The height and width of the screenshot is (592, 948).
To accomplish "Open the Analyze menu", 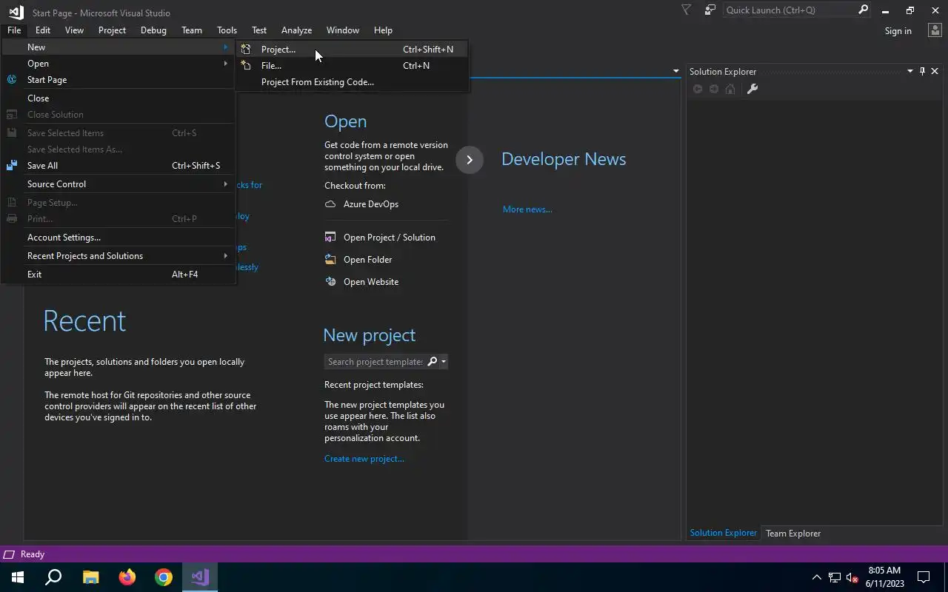I will (296, 30).
